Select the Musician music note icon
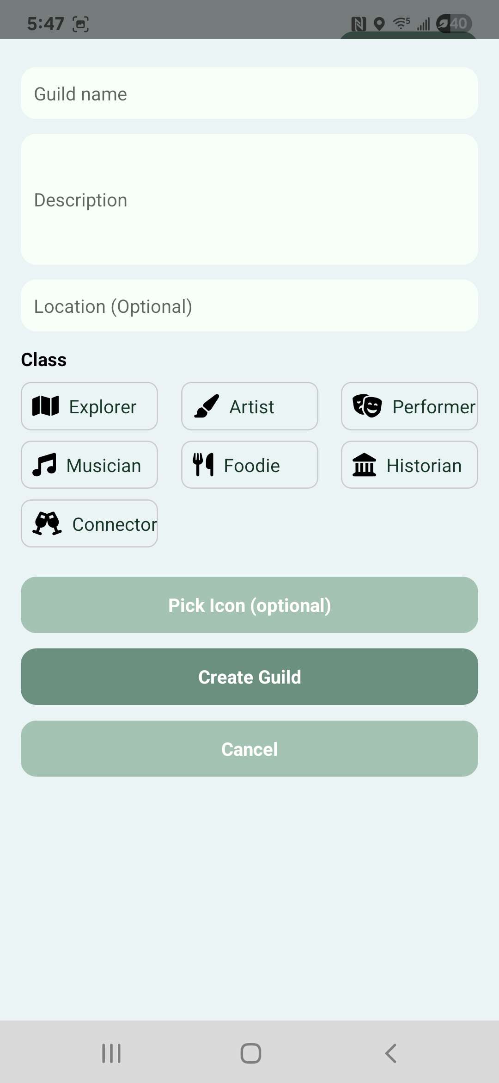 pyautogui.click(x=44, y=465)
